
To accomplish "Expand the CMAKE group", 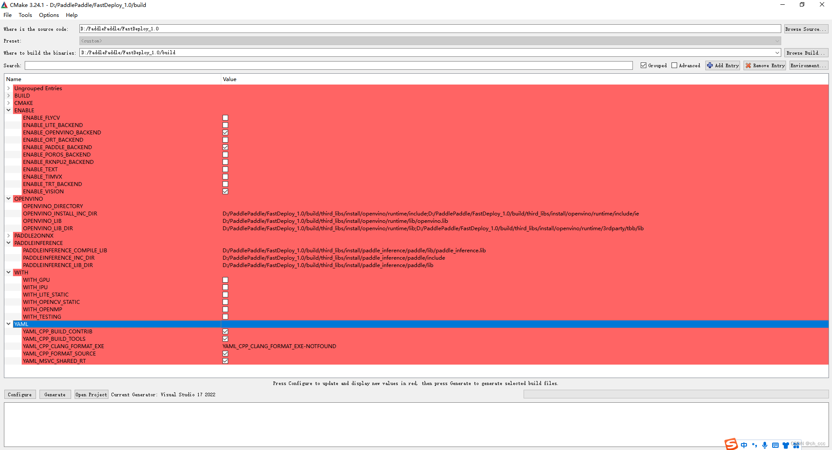I will (8, 103).
